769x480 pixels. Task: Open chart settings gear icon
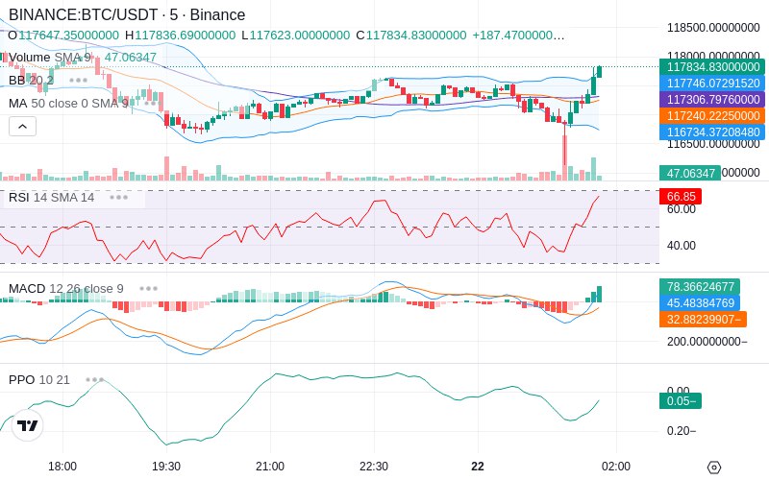click(x=714, y=467)
